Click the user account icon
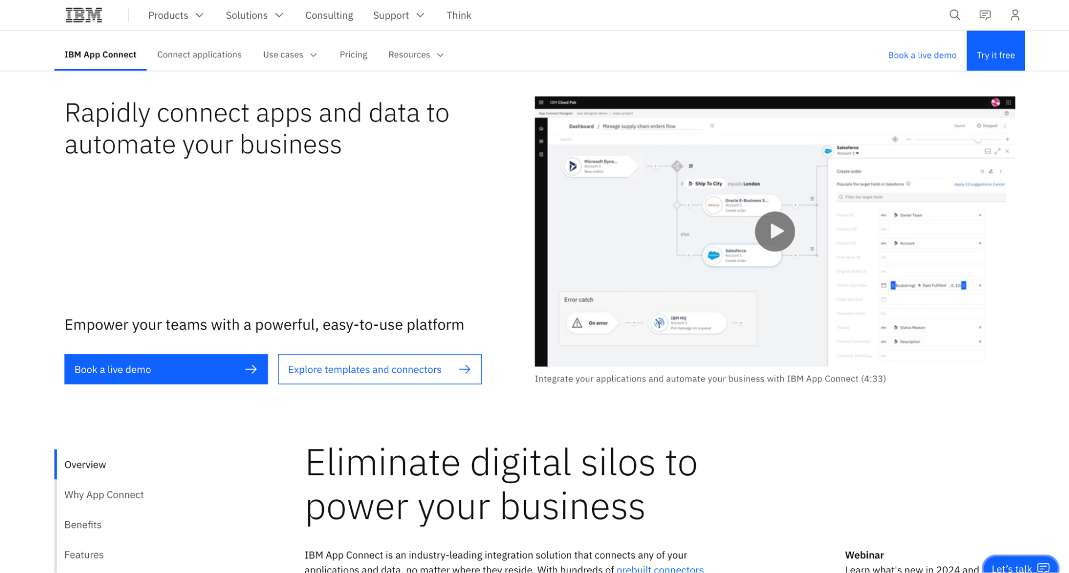The image size is (1069, 573). pyautogui.click(x=1014, y=15)
